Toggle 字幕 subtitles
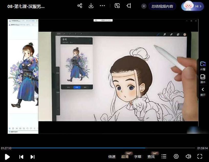This screenshot has width=209, height=162. click(x=138, y=157)
